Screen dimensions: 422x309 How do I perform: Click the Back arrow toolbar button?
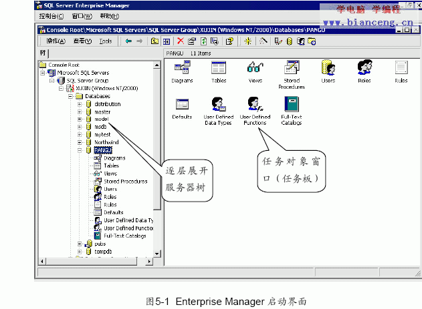tap(128, 41)
